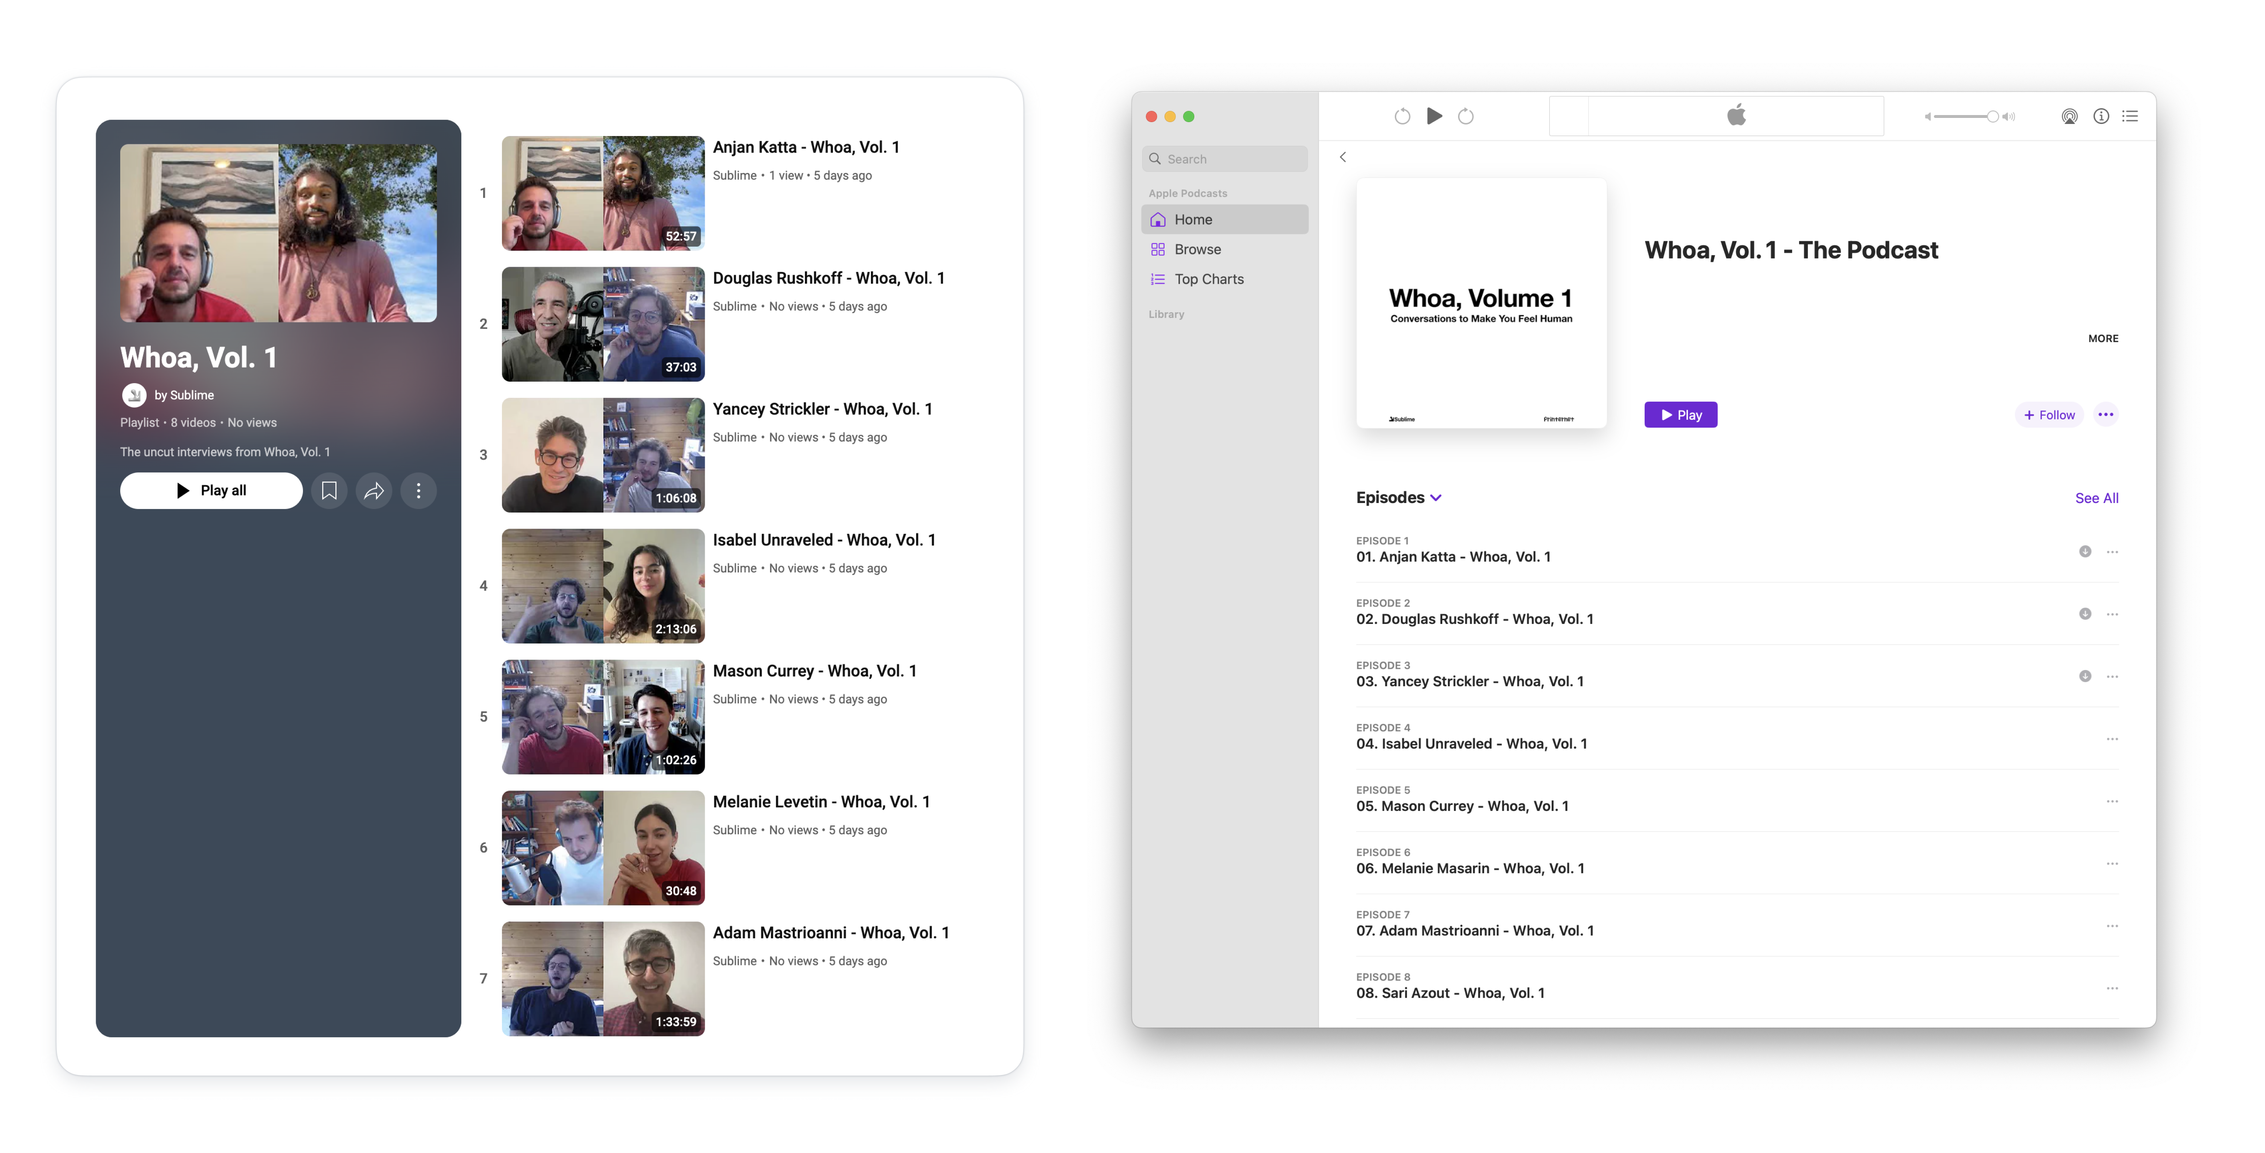The height and width of the screenshot is (1153, 2265).
Task: Open the playlist three-dot menu
Action: click(419, 490)
